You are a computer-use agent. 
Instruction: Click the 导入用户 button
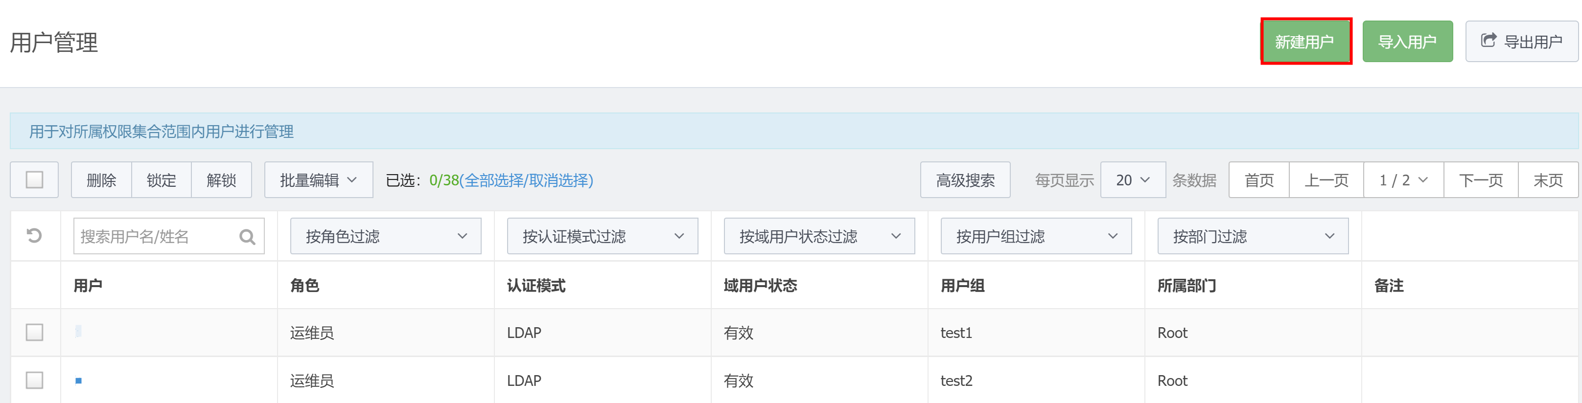click(x=1408, y=42)
